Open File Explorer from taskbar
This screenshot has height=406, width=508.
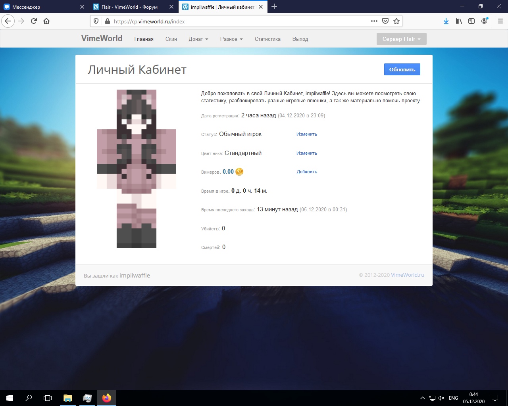(68, 398)
